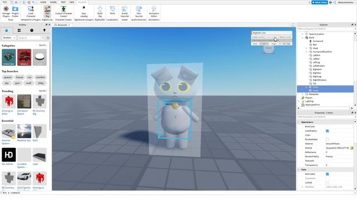Enable the DoubleSided checkbox
357x201 pixels.
327,140
